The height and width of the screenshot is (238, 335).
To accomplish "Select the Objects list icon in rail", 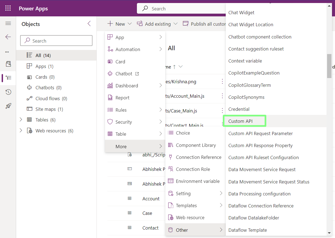I will pyautogui.click(x=8, y=78).
